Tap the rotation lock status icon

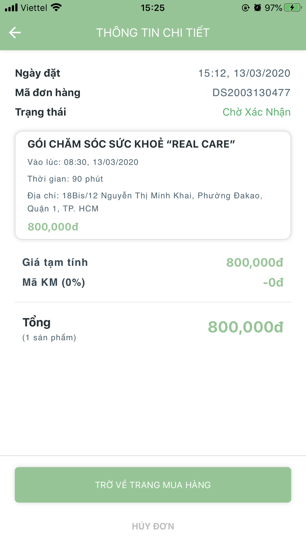coord(245,8)
